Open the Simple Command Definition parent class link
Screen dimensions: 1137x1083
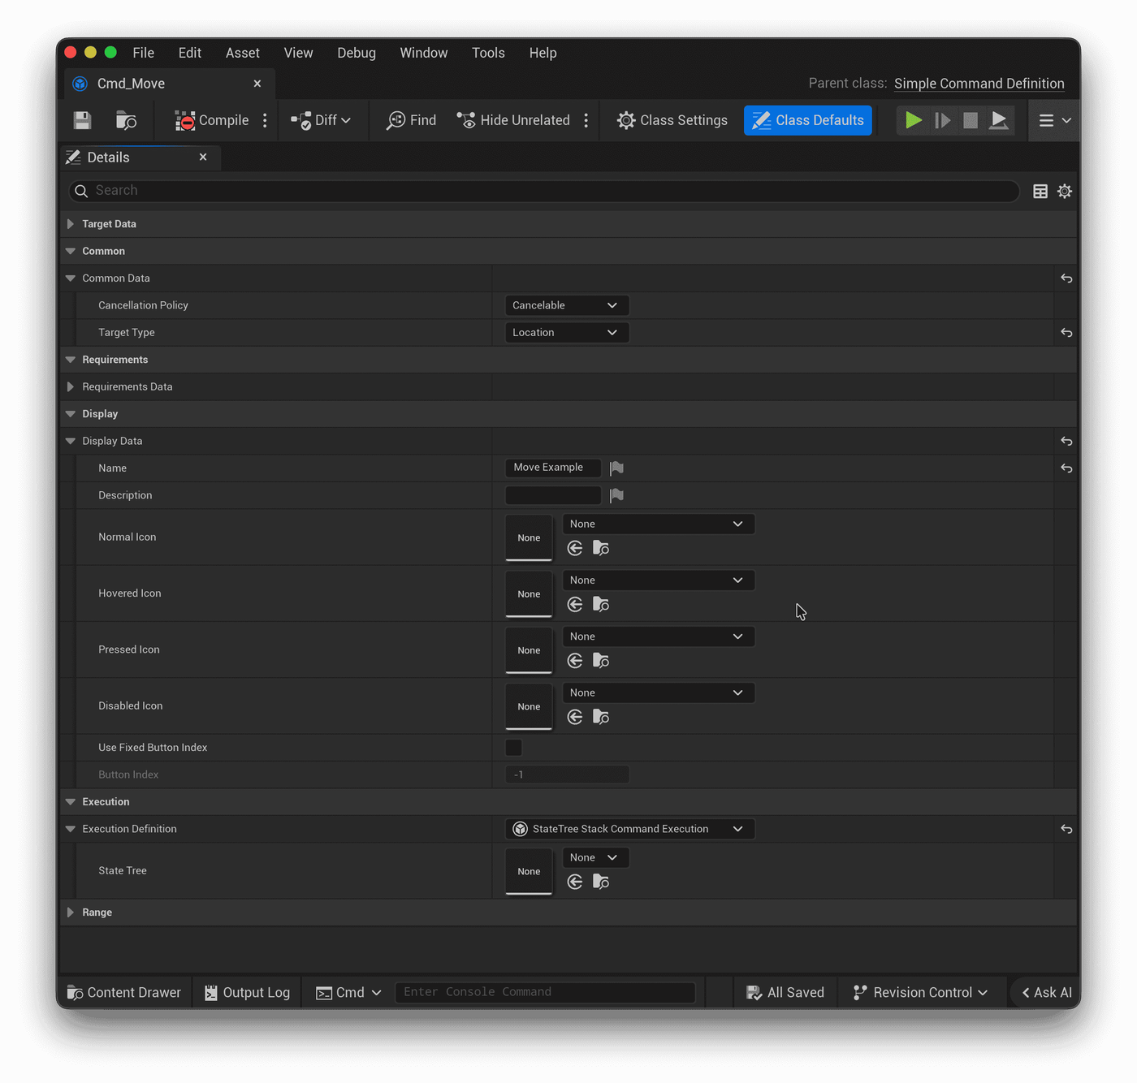pyautogui.click(x=979, y=84)
